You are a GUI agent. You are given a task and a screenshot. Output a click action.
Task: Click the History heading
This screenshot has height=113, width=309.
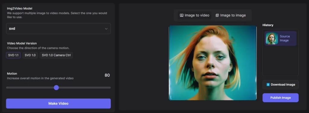pos(268,25)
